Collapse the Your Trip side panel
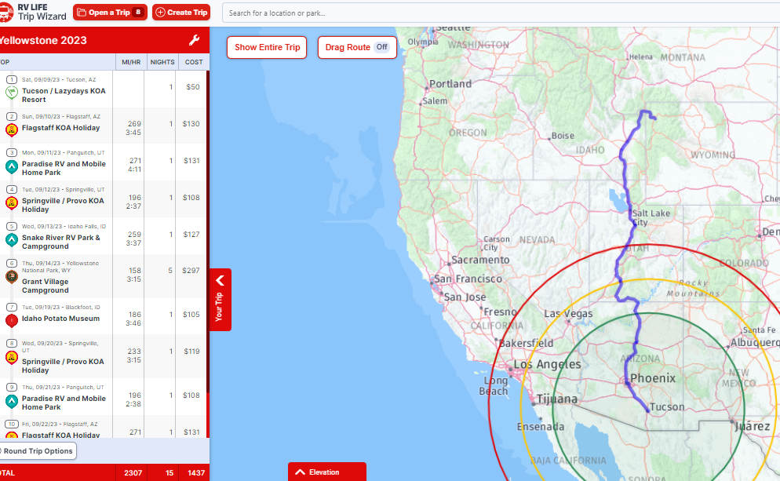The width and height of the screenshot is (780, 481). 221,300
